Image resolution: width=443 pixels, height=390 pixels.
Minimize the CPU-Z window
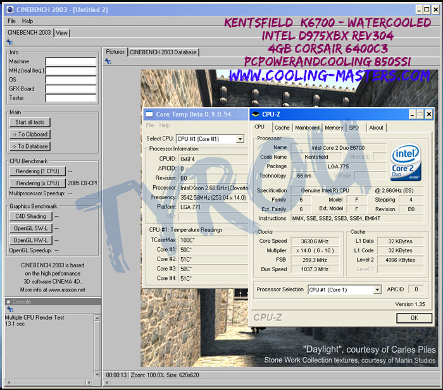pos(412,114)
